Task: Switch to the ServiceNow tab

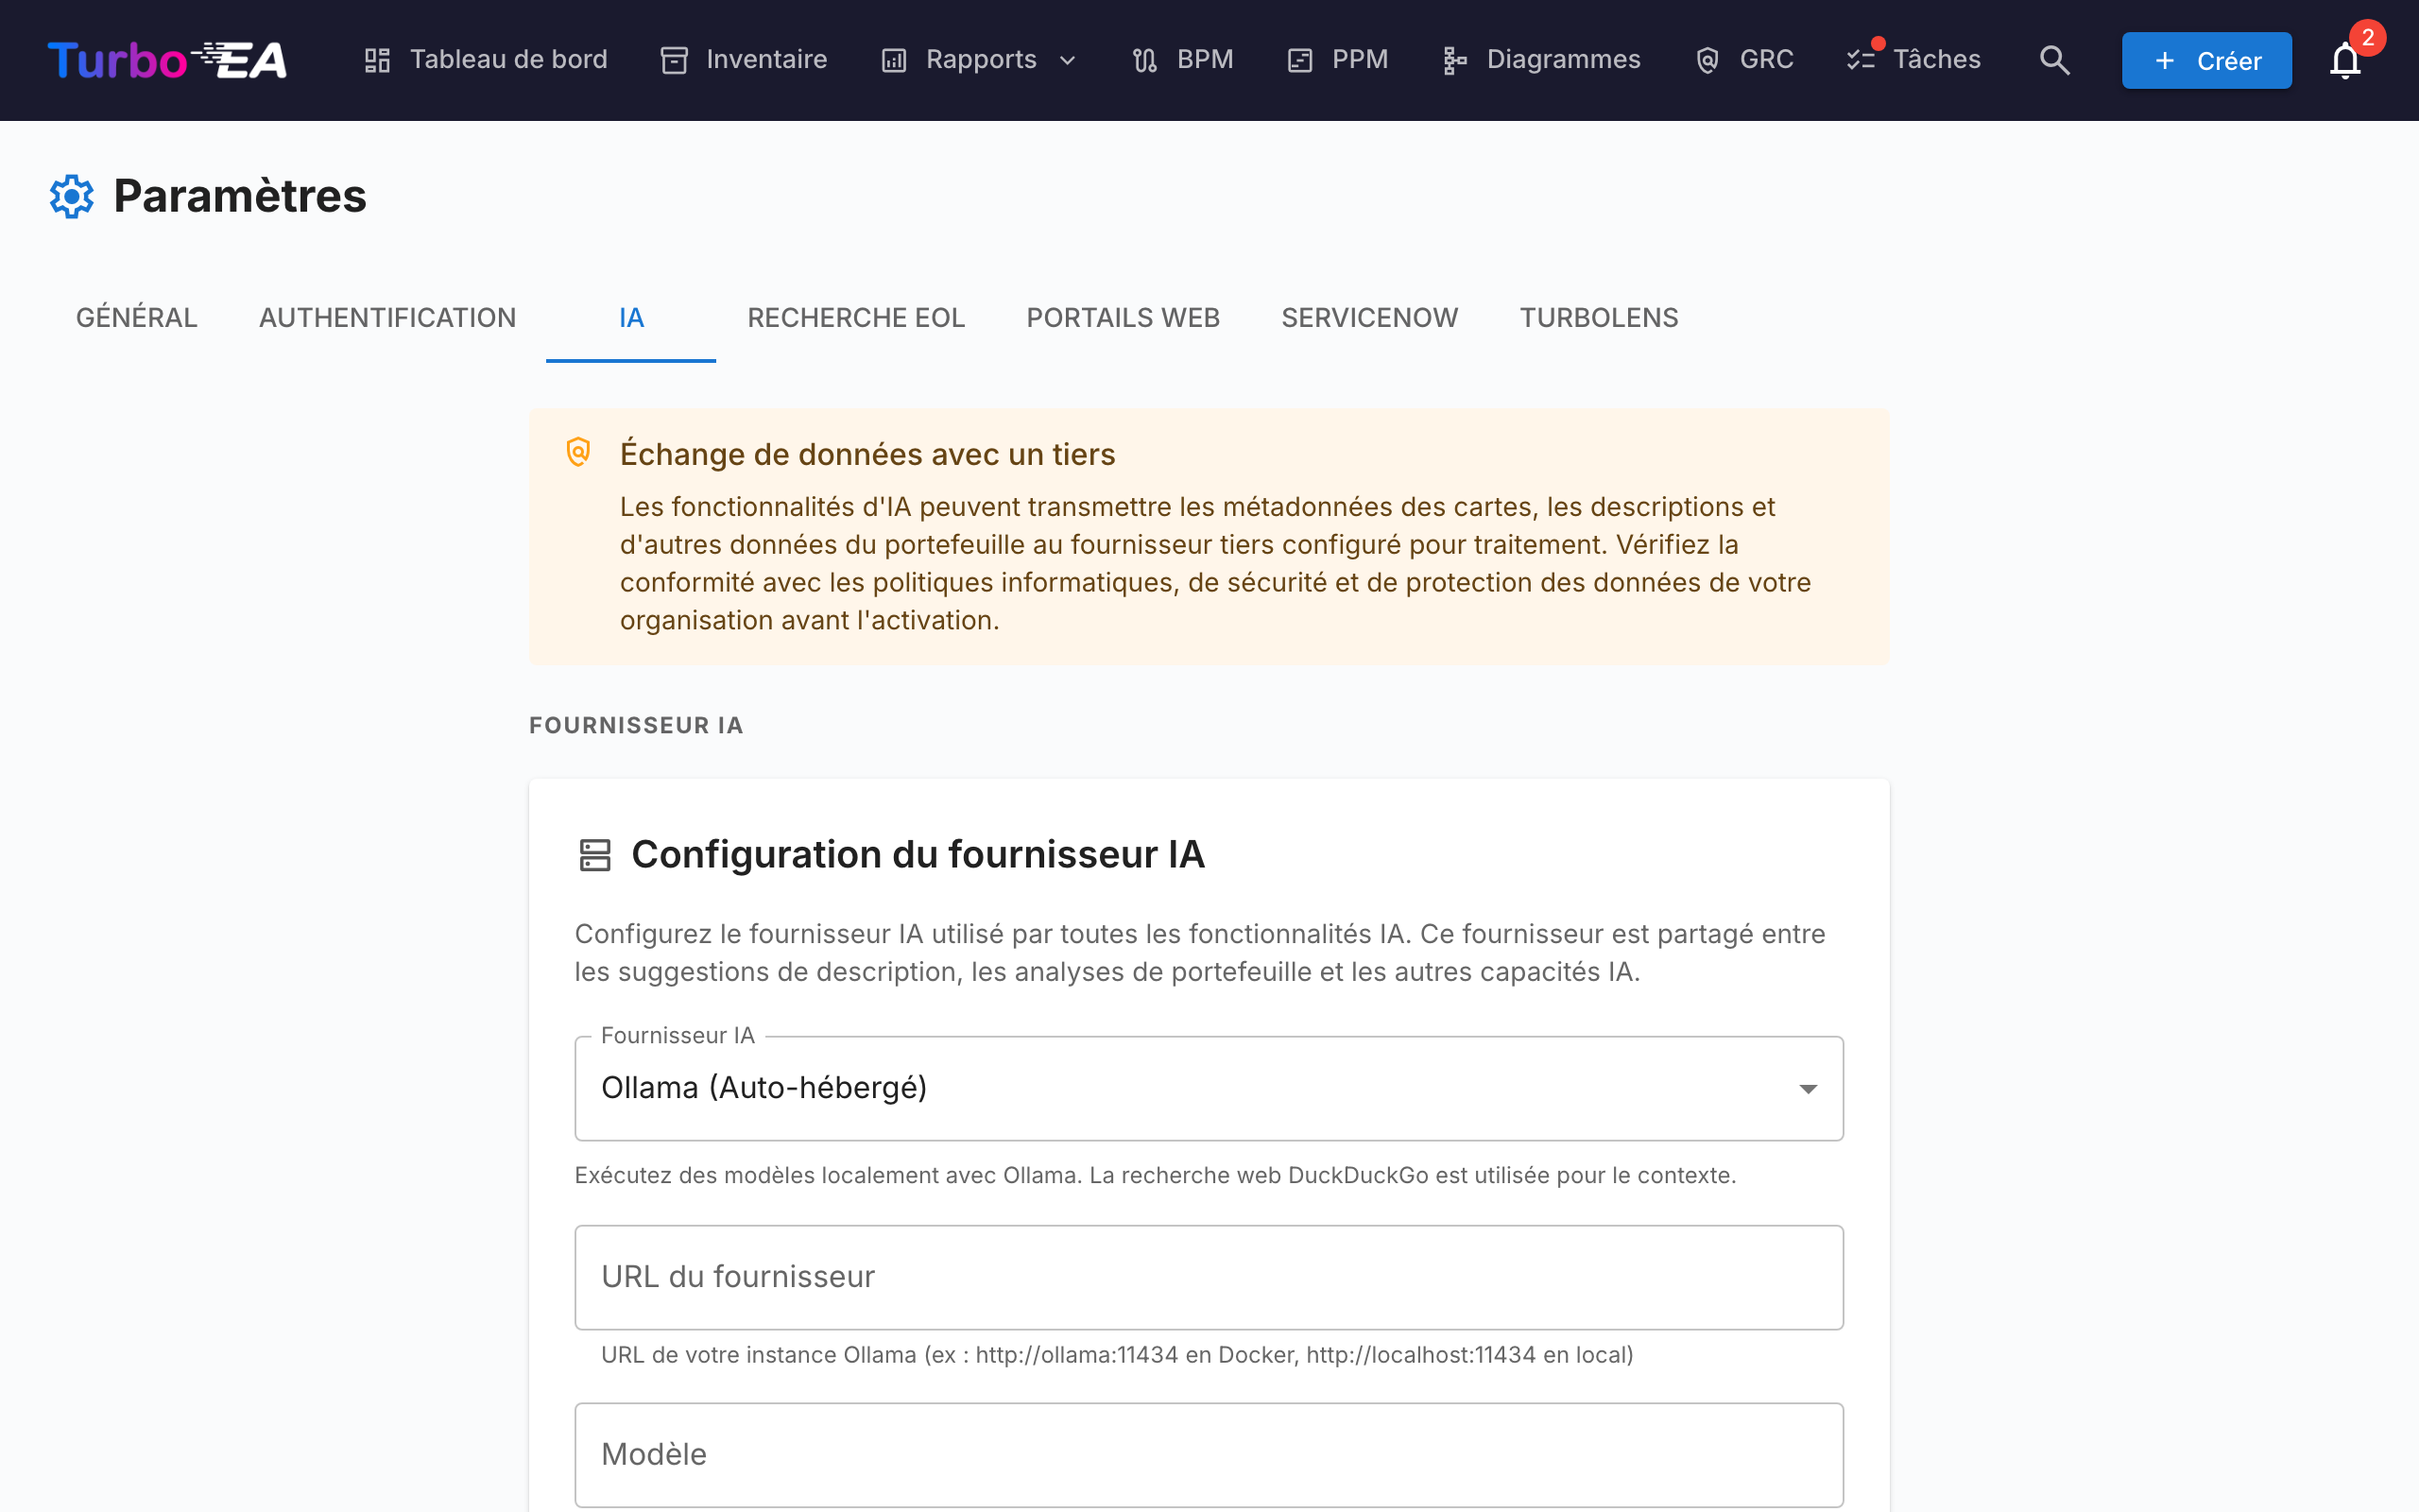Action: [x=1369, y=318]
